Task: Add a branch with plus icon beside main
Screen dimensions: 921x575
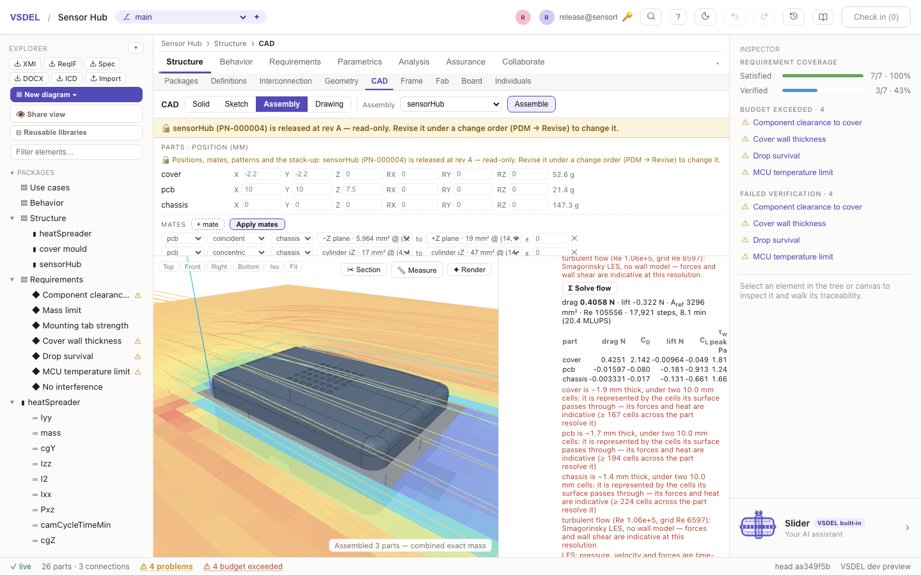Action: [x=256, y=17]
